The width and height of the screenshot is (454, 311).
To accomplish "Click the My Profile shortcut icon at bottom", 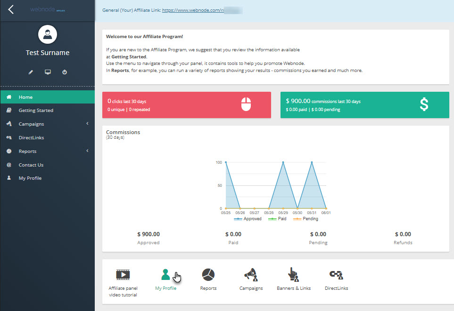I will click(x=165, y=275).
